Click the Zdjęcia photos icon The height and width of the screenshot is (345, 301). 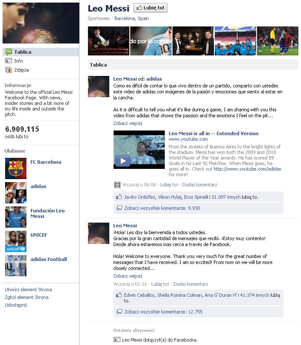[9, 70]
